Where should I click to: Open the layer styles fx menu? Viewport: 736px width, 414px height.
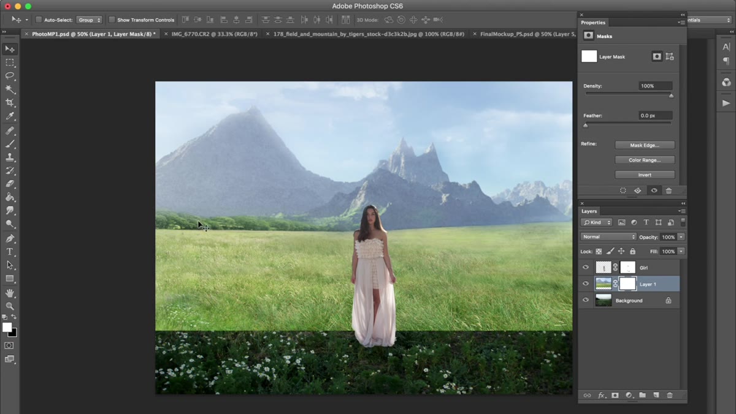click(602, 396)
